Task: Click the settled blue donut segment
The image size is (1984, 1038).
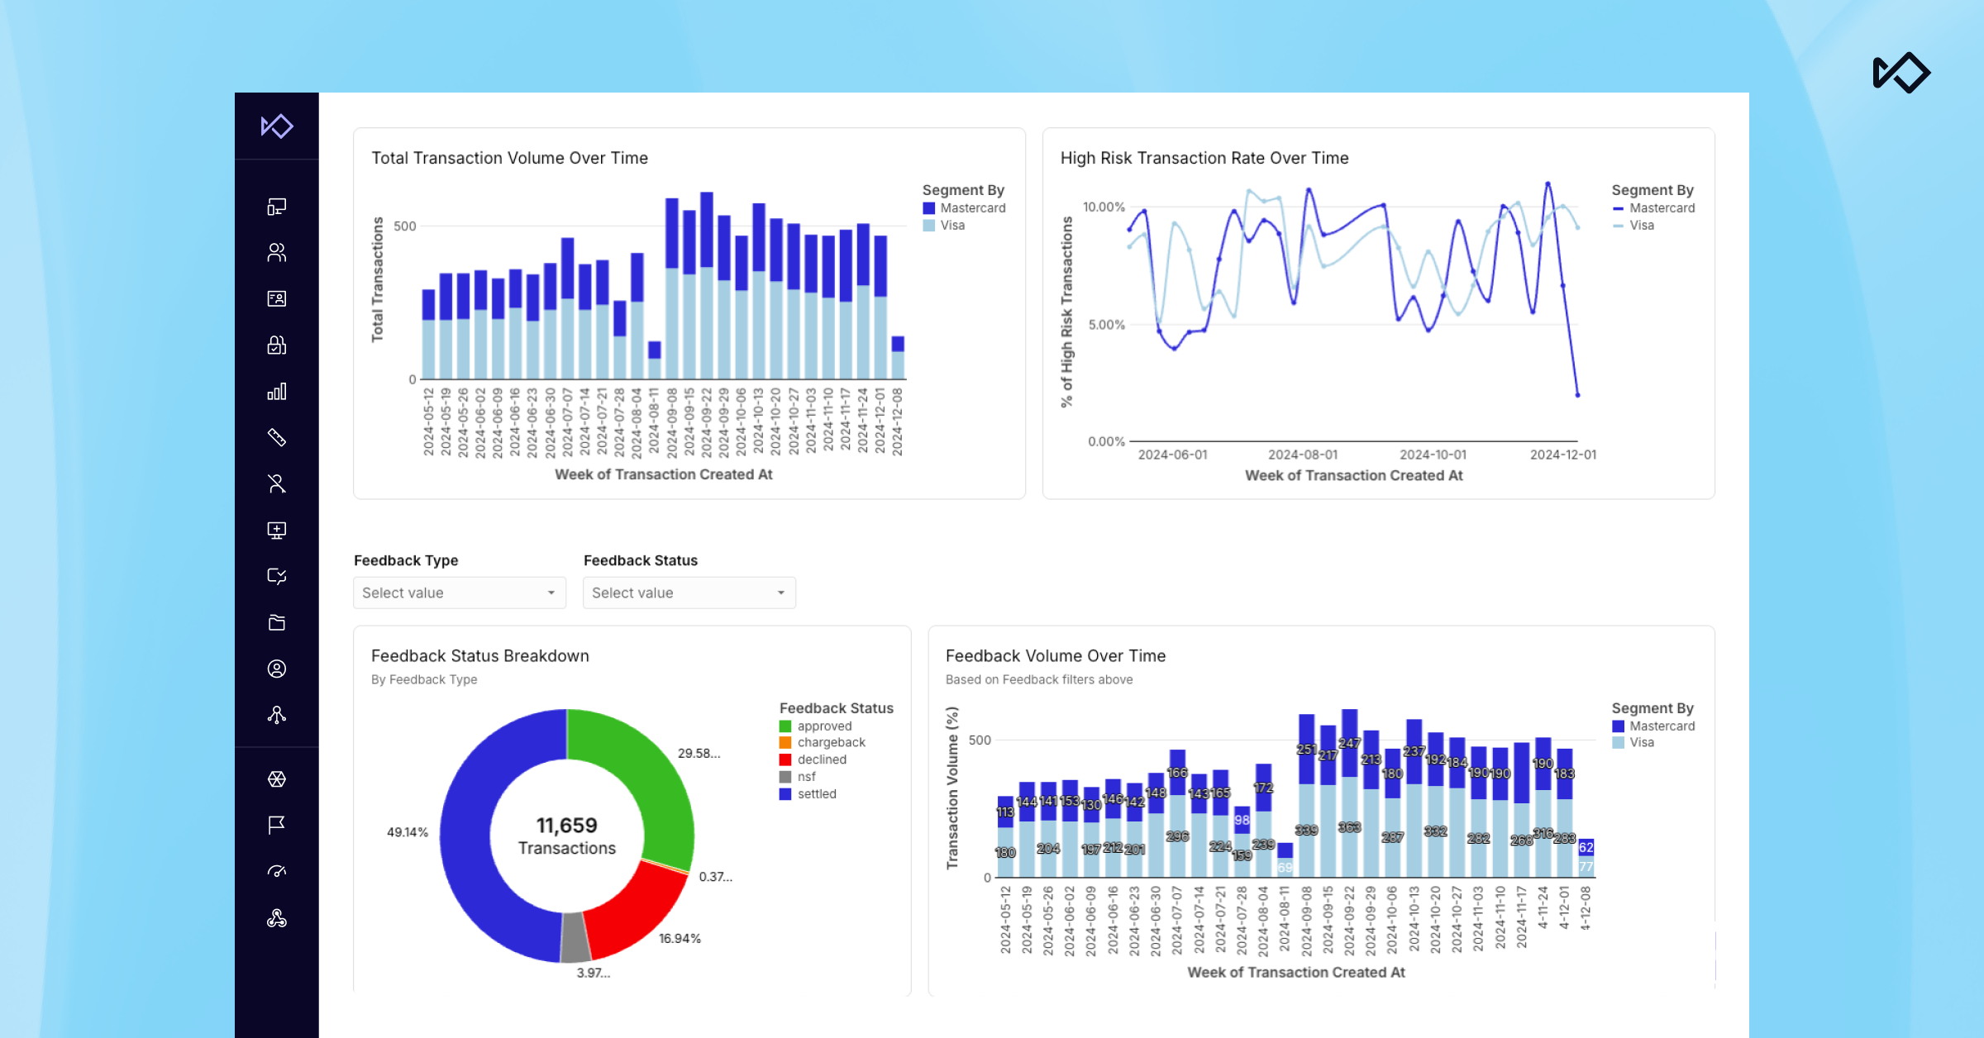Action: point(468,835)
